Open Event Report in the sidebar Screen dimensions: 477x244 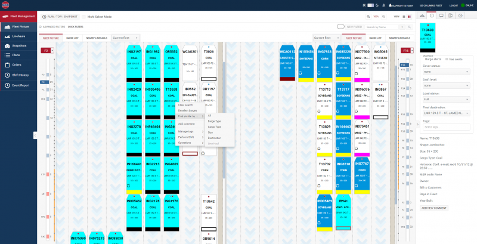pyautogui.click(x=21, y=85)
